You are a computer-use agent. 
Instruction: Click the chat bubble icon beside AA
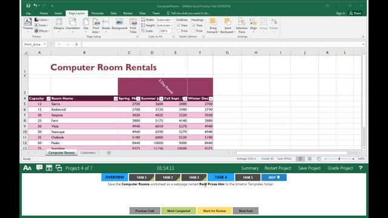(39, 168)
